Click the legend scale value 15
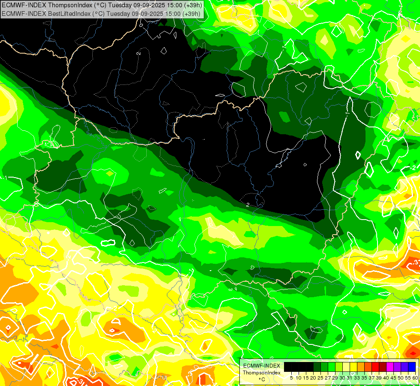This screenshot has width=420, height=386. pos(306,378)
